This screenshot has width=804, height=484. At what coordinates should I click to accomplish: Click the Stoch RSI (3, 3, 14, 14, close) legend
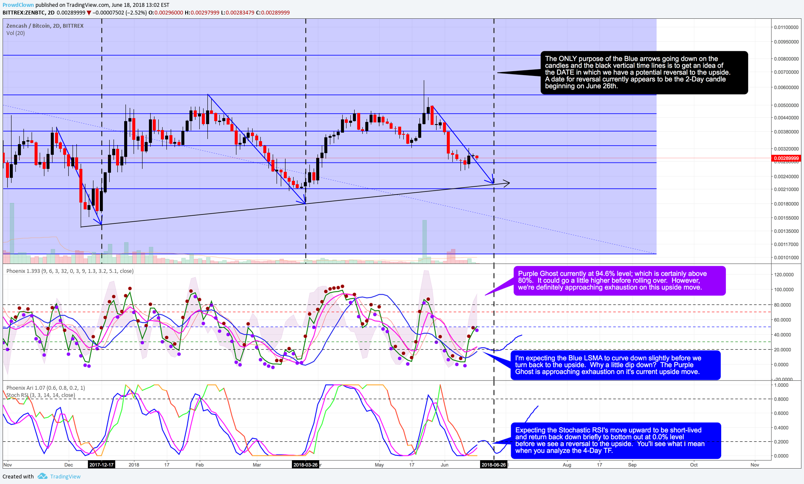click(x=41, y=395)
